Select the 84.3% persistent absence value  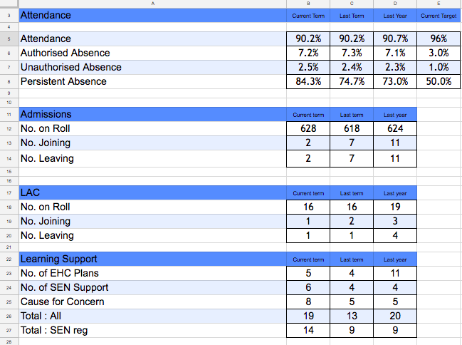point(308,81)
